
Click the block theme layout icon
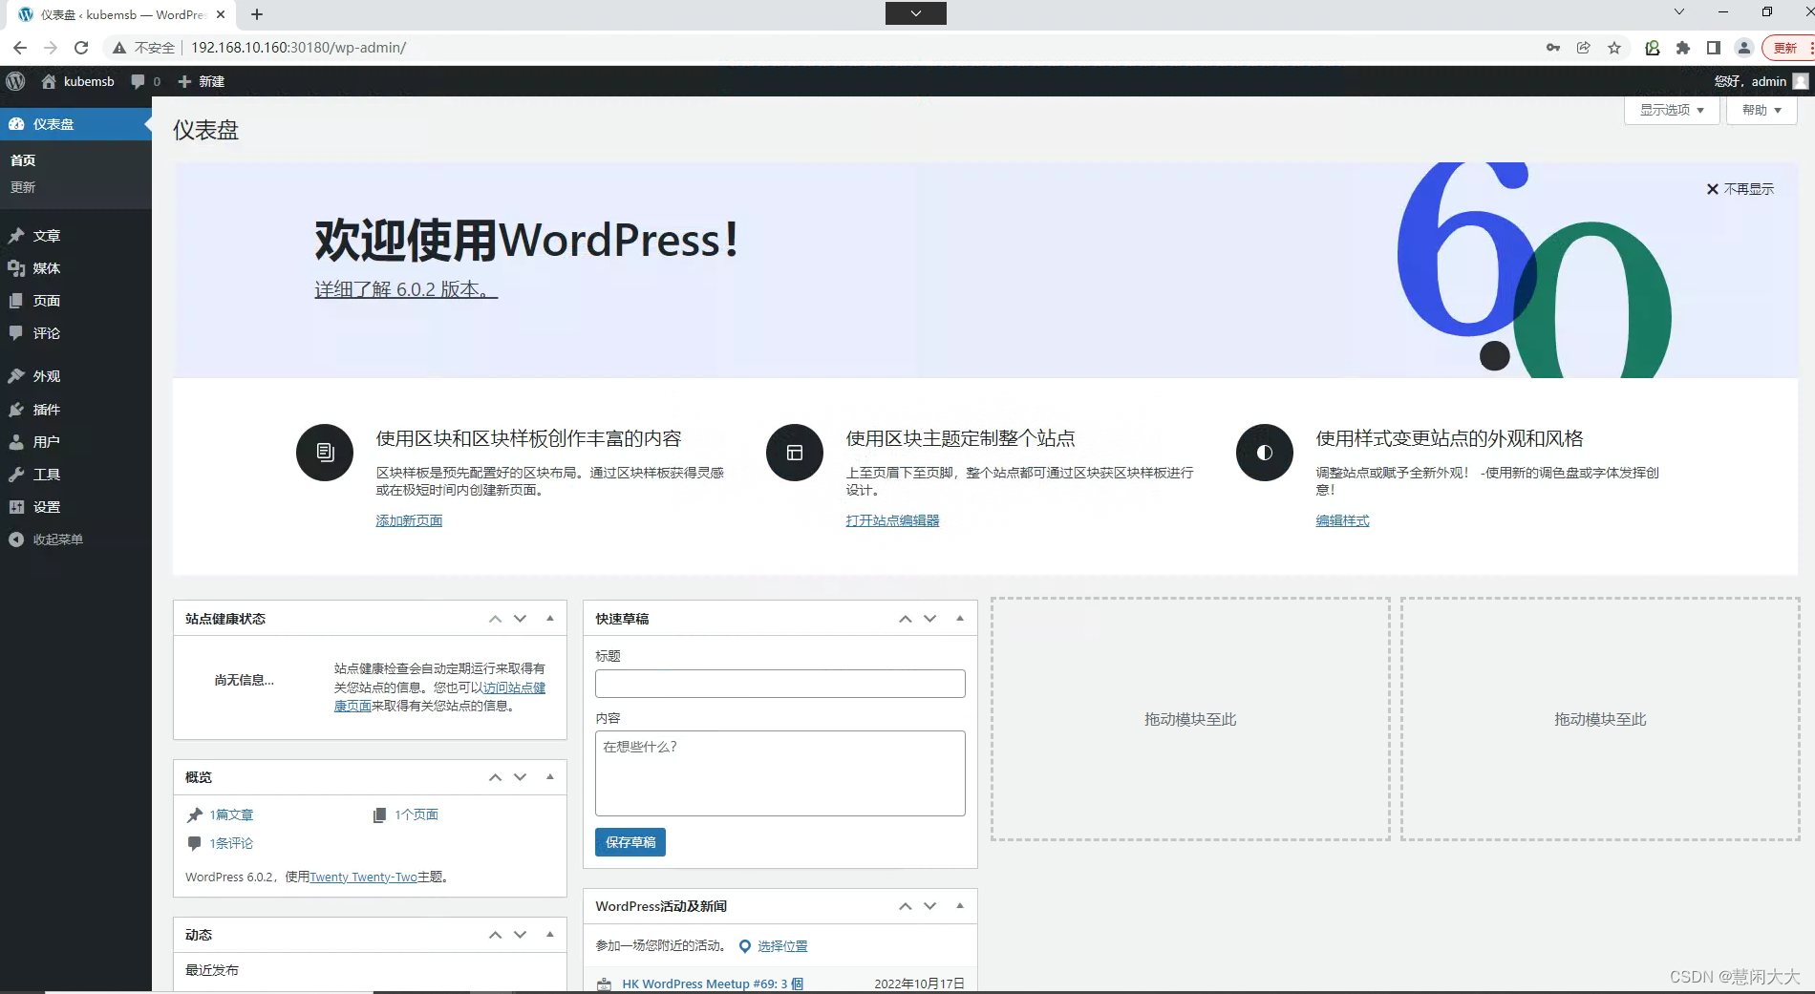[795, 453]
